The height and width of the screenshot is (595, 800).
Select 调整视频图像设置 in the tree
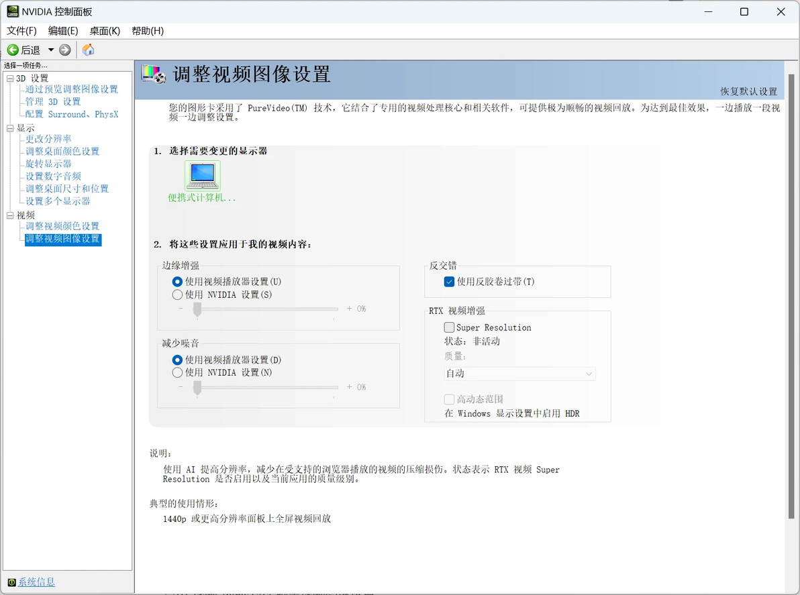63,239
